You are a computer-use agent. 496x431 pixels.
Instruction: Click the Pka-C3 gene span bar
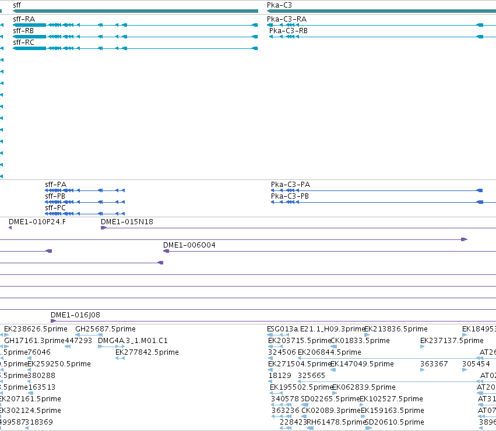(x=382, y=11)
